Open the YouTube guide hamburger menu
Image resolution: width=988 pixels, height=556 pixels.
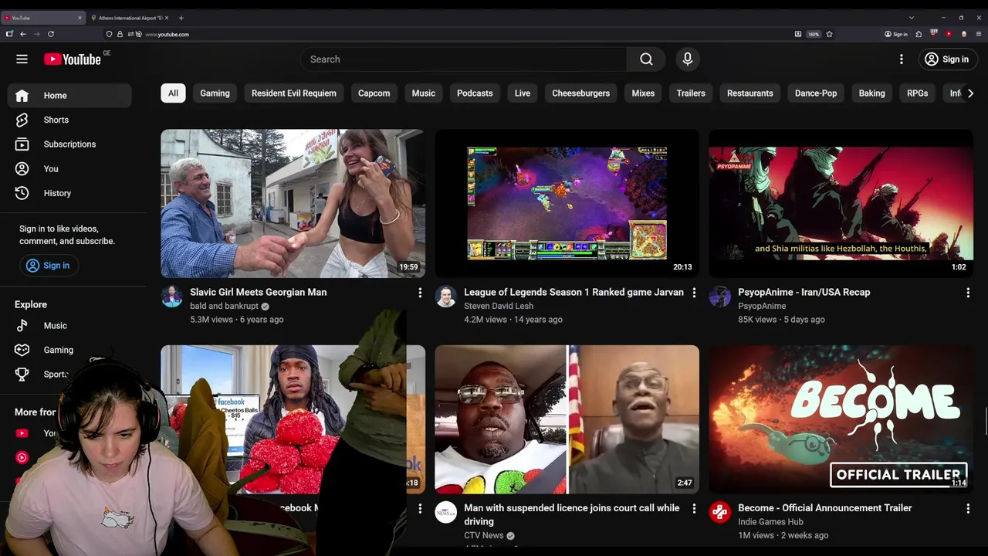(x=22, y=59)
